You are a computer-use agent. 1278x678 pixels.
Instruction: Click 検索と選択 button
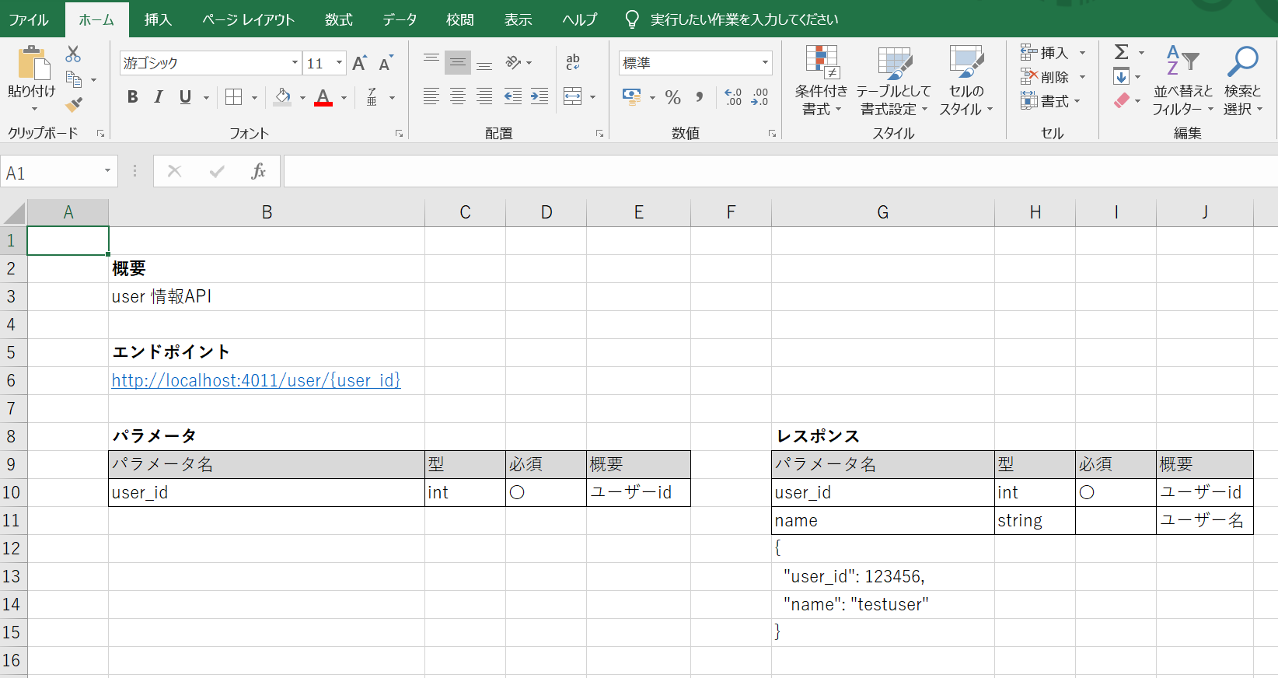(x=1243, y=80)
